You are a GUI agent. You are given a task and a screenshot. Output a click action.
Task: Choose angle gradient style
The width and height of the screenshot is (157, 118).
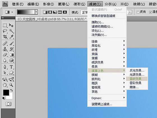pyautogui.click(x=55, y=12)
